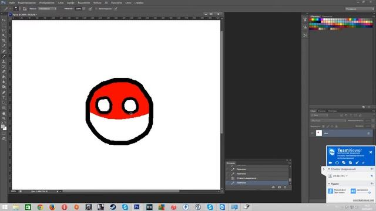
Task: Open the Фильтр menu
Action: [97, 2]
